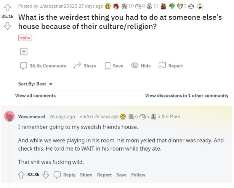Image resolution: width=234 pixels, height=188 pixels.
Task: Upvote Wowimatard's comment
Action: pos(22,175)
